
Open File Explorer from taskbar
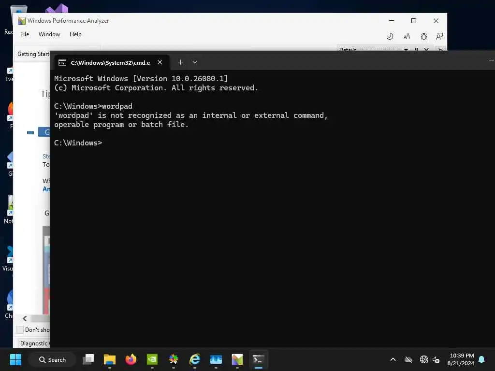pos(110,359)
